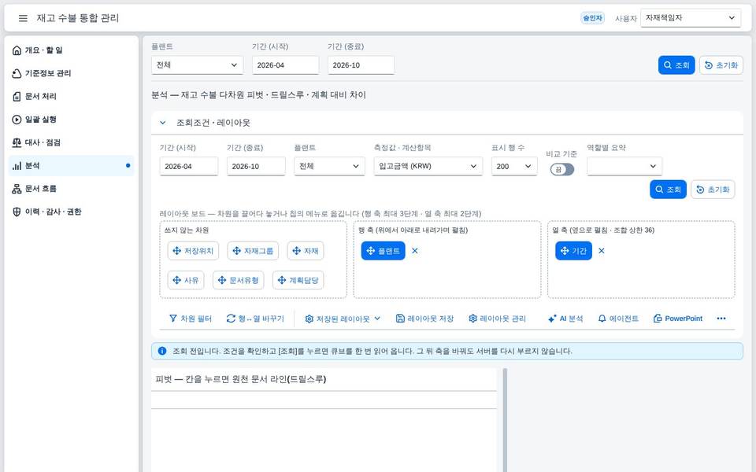Open 차원 필터 funnel tool

pyautogui.click(x=191, y=319)
